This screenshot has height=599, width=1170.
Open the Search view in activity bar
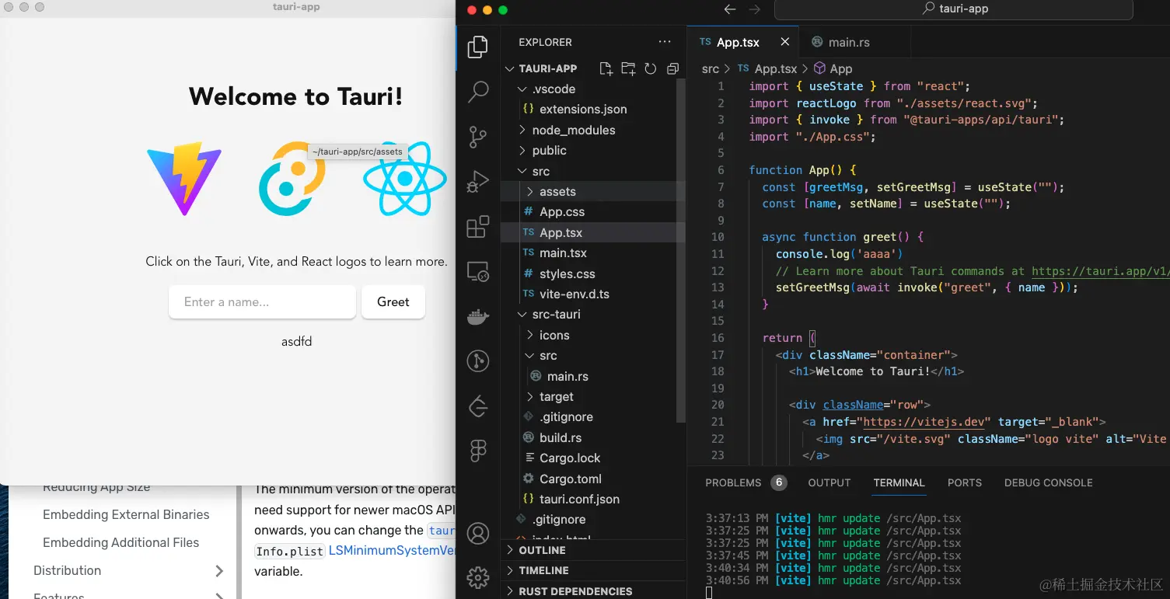[477, 92]
